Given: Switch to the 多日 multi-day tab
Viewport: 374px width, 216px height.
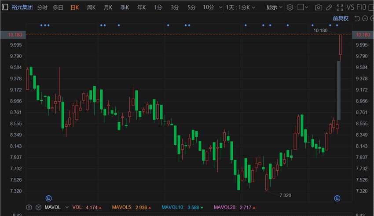Looking at the screenshot, I should pyautogui.click(x=58, y=7).
